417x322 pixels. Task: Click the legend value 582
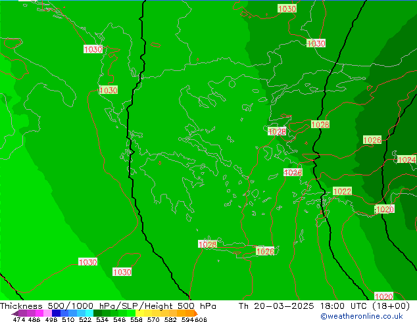coord(170,319)
